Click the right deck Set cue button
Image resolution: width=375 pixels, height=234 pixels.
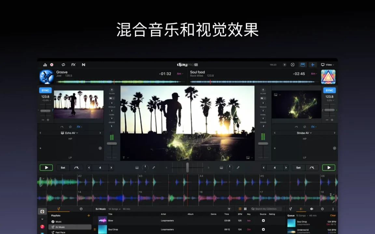298,168
